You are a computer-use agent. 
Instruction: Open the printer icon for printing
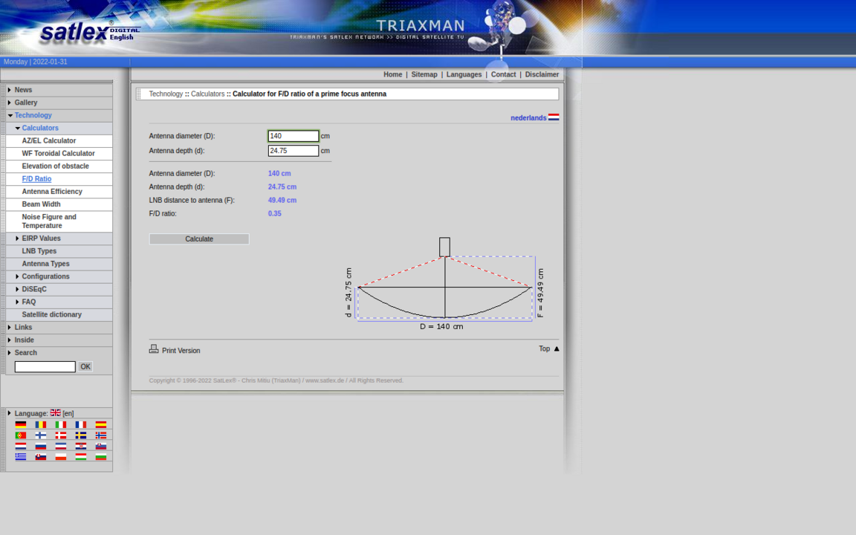point(154,348)
